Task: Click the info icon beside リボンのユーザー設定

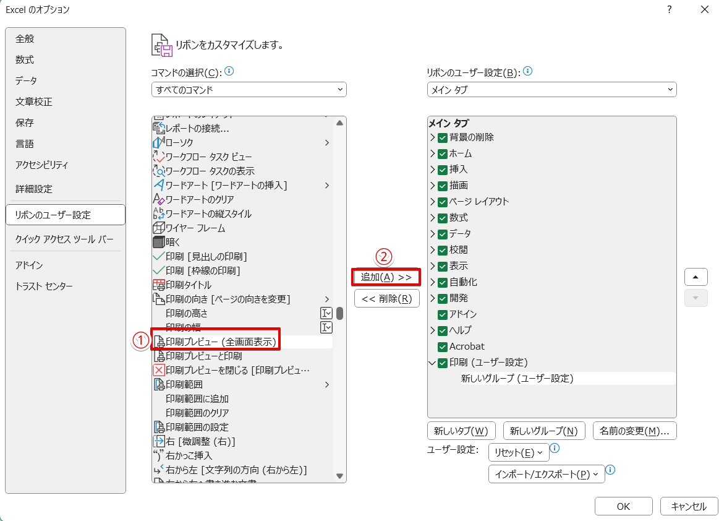Action: point(527,71)
